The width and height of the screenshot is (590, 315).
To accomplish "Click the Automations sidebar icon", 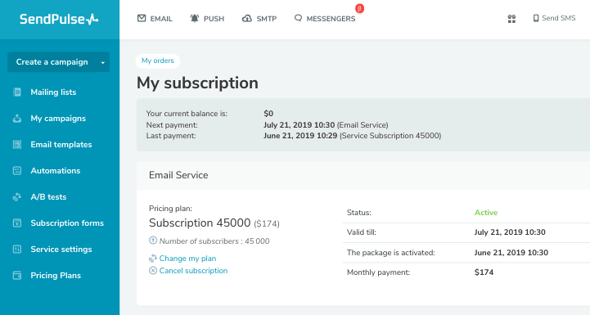I will 17,170.
